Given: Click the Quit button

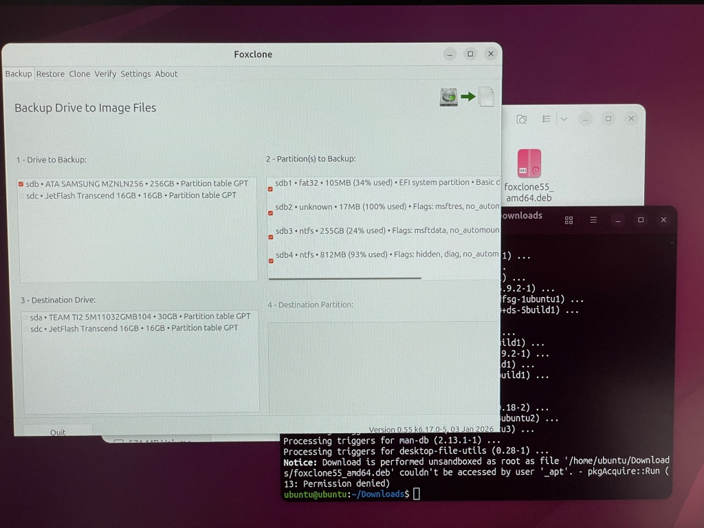Looking at the screenshot, I should pyautogui.click(x=58, y=432).
